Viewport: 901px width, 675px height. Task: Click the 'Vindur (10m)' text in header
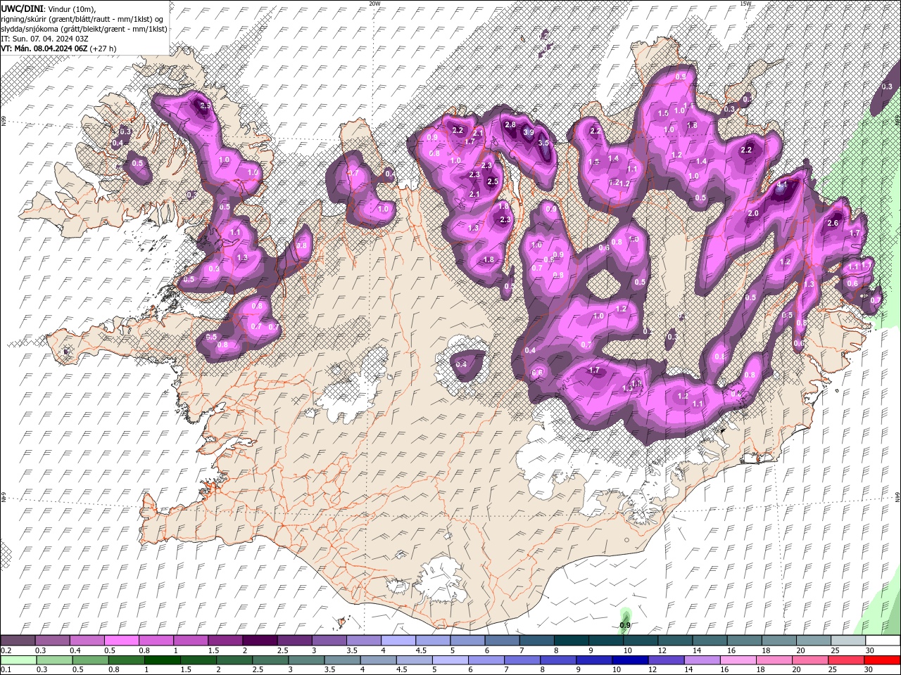[x=73, y=8]
